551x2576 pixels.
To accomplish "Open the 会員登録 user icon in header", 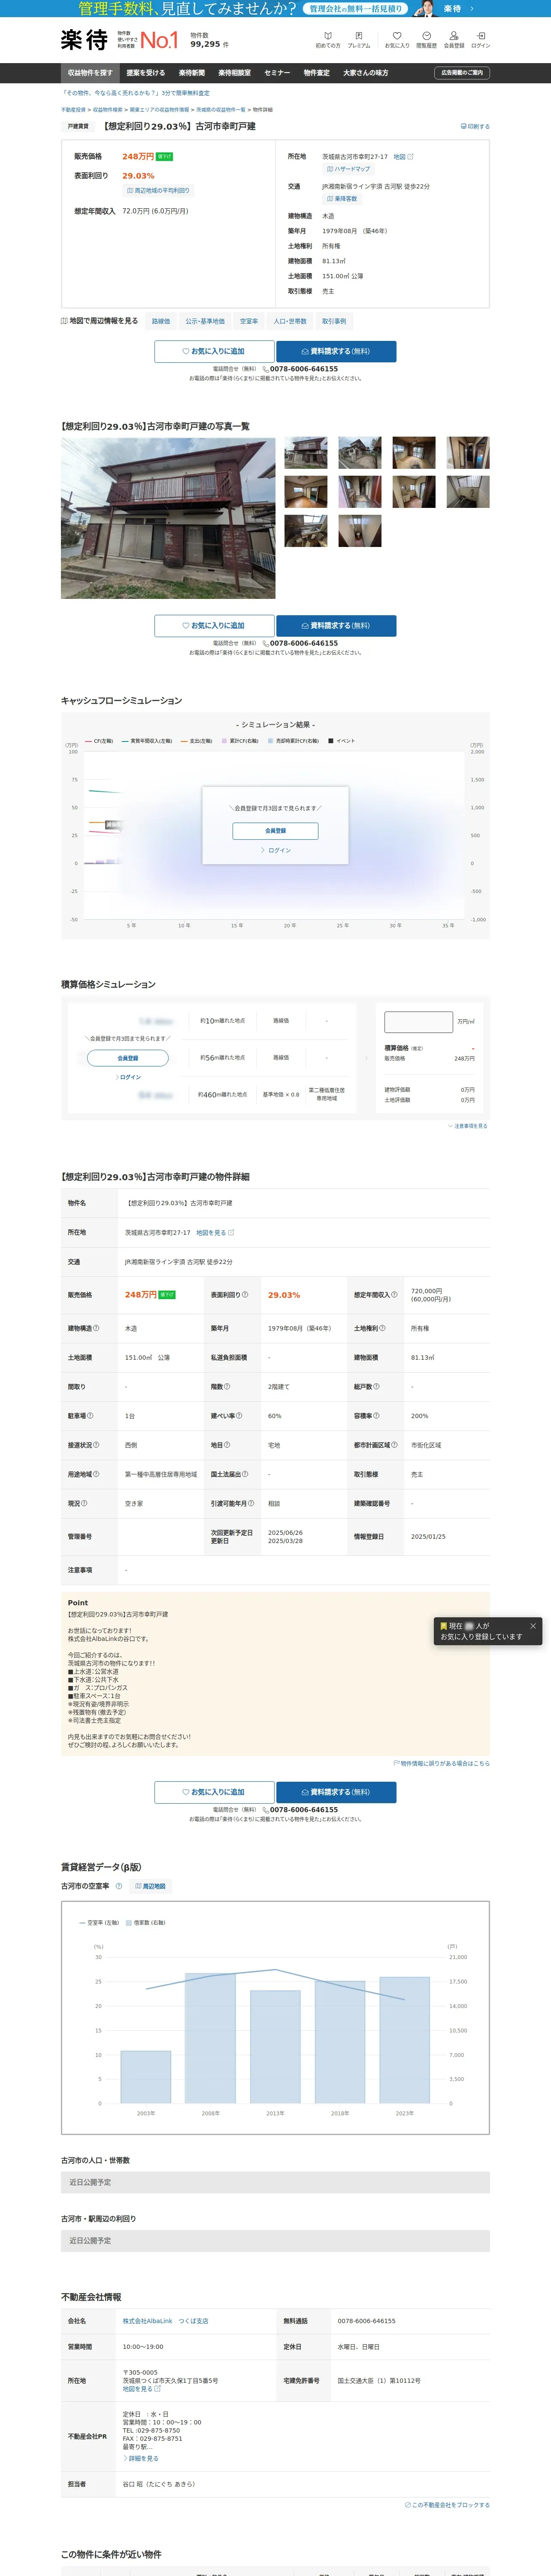I will (454, 40).
